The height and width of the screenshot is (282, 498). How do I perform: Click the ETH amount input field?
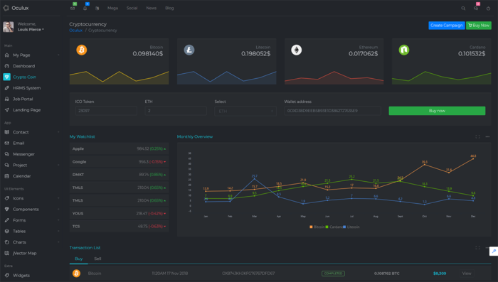(x=176, y=111)
